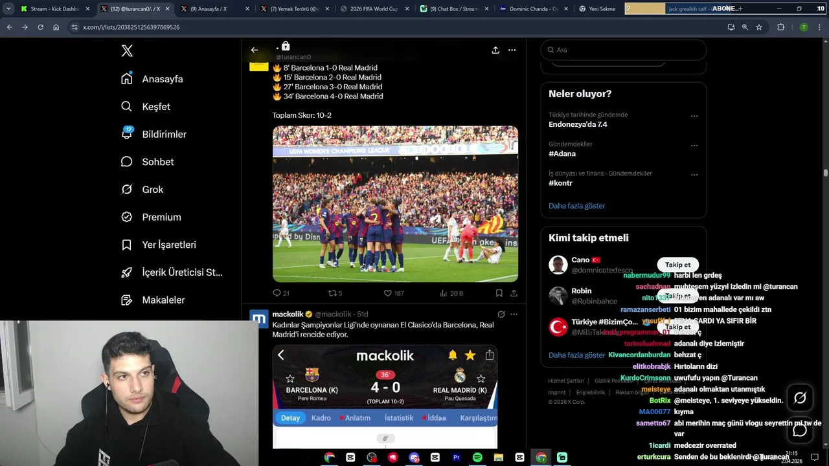Open the Endonezya'da 7.4 trend
The width and height of the screenshot is (829, 466).
coord(578,124)
